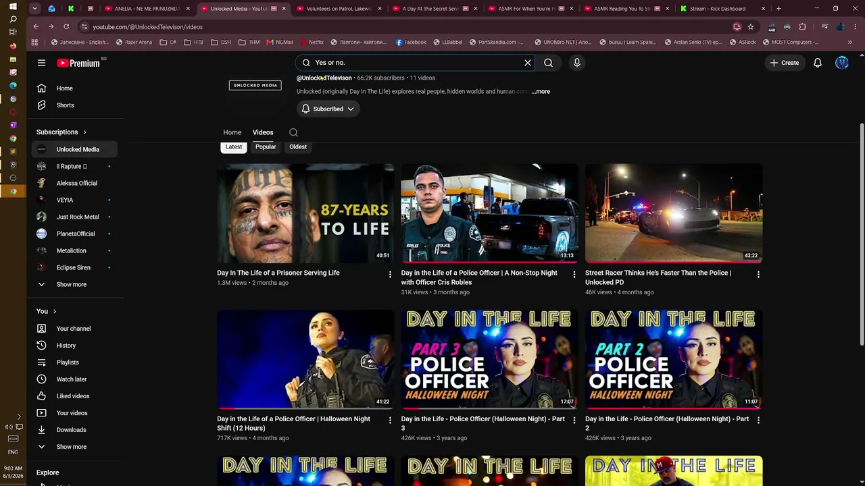Open Playlists in the sidebar
865x486 pixels.
click(75, 362)
